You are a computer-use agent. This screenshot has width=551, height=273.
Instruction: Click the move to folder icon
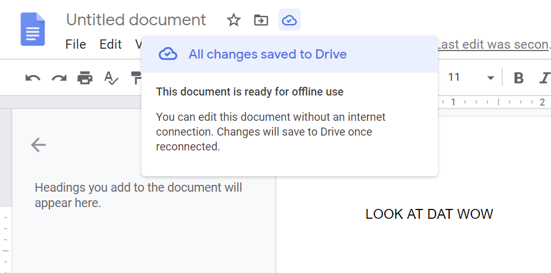coord(261,20)
